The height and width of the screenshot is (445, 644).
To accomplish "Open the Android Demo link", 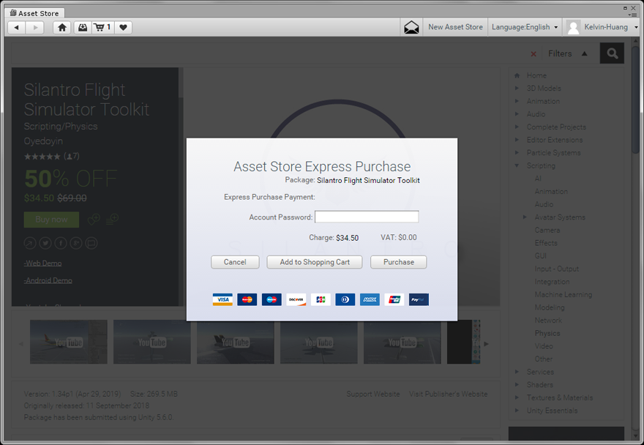I will coord(48,280).
